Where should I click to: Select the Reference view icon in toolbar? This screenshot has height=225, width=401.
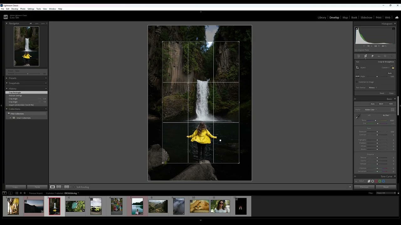point(59,187)
